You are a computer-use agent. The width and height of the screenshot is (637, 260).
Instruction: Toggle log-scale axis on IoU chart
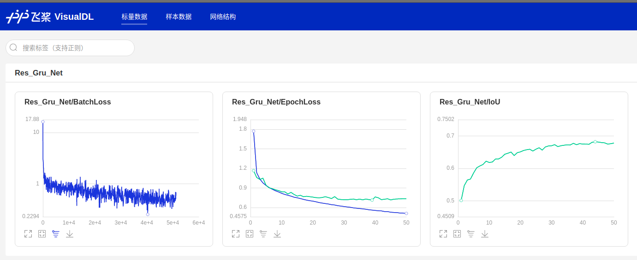471,234
